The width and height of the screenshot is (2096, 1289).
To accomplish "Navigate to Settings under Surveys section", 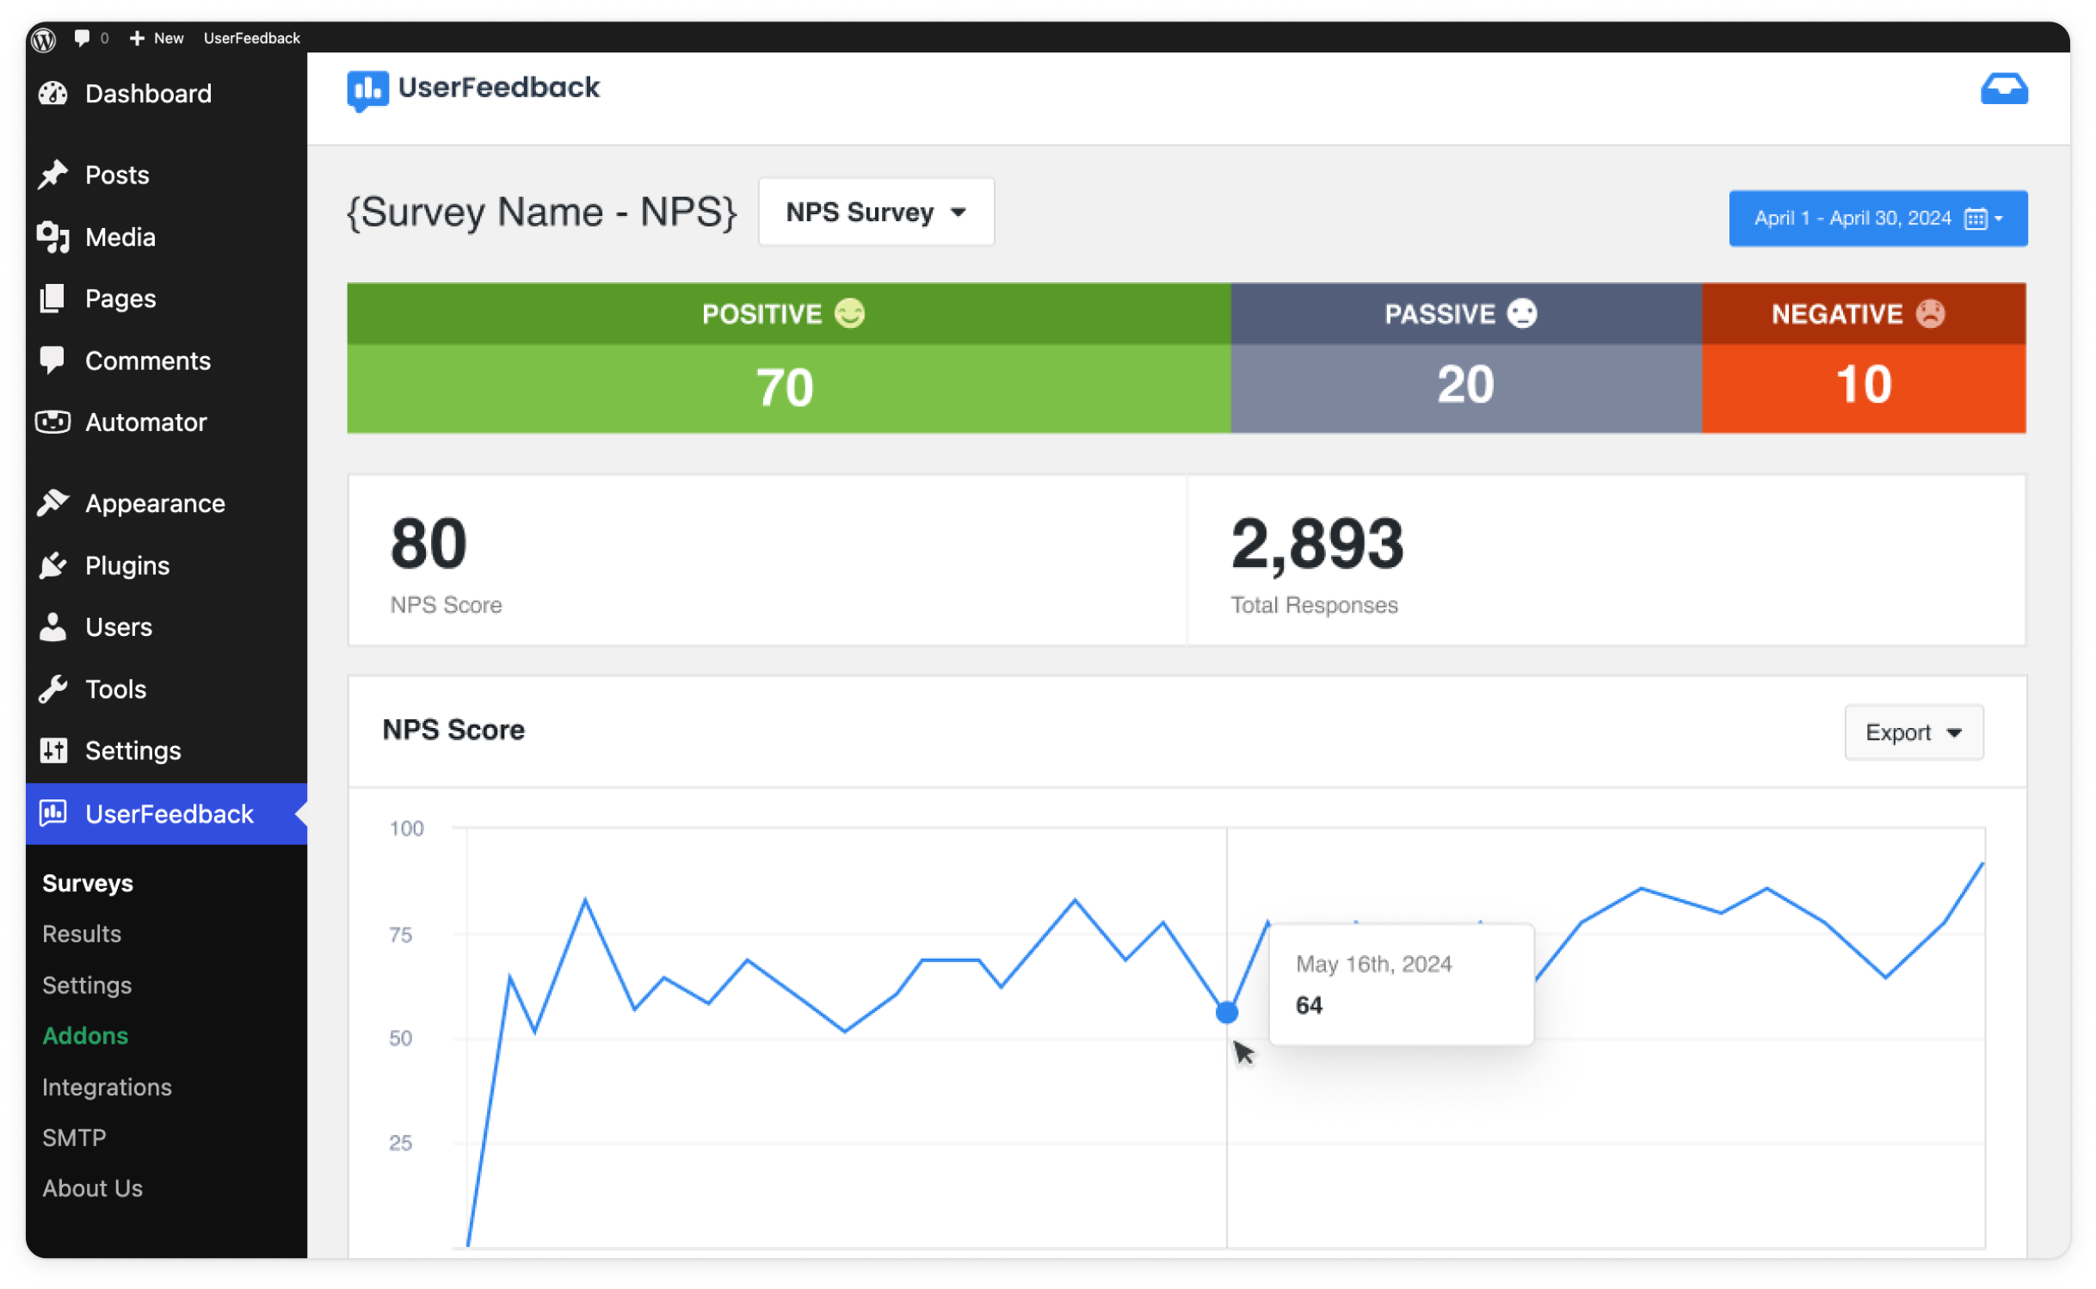I will click(x=87, y=984).
